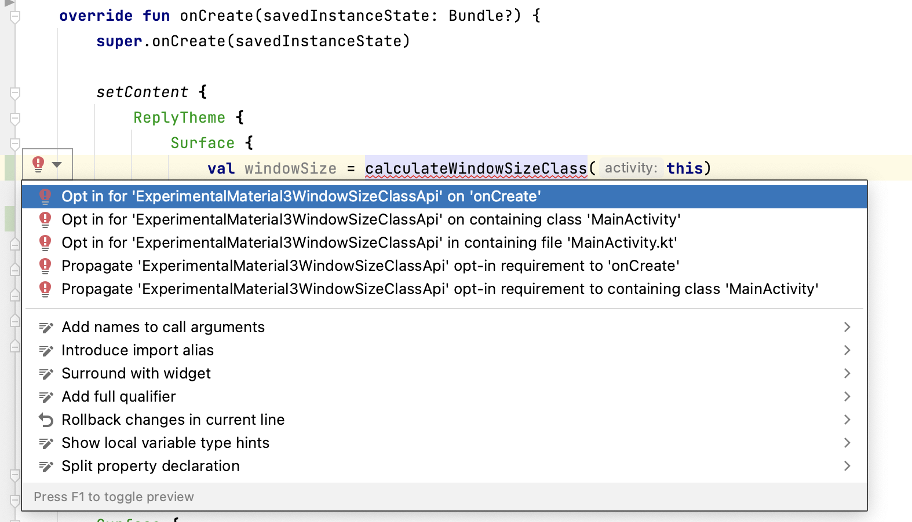The height and width of the screenshot is (522, 912).
Task: Propagate opt-in requirement to containing class MainActivity
Action: pyautogui.click(x=439, y=289)
